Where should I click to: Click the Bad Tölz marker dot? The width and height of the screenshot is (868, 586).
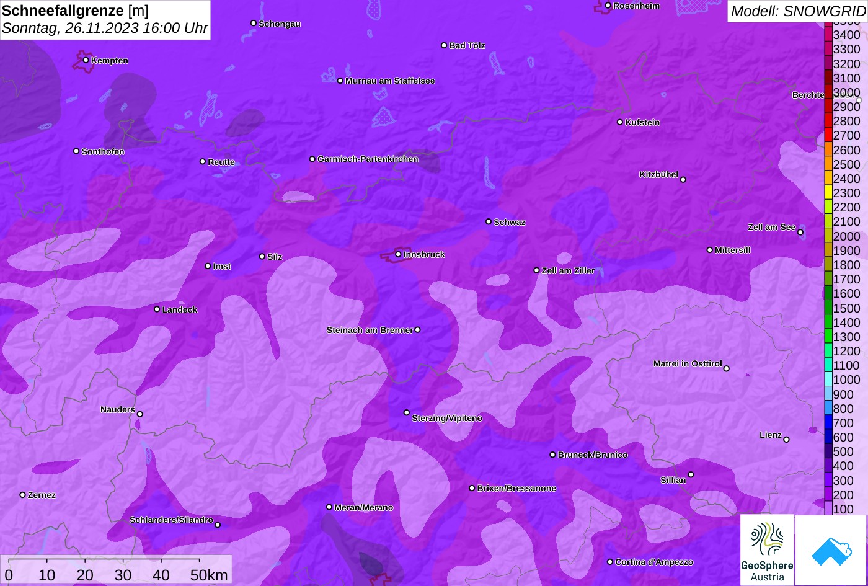click(444, 45)
